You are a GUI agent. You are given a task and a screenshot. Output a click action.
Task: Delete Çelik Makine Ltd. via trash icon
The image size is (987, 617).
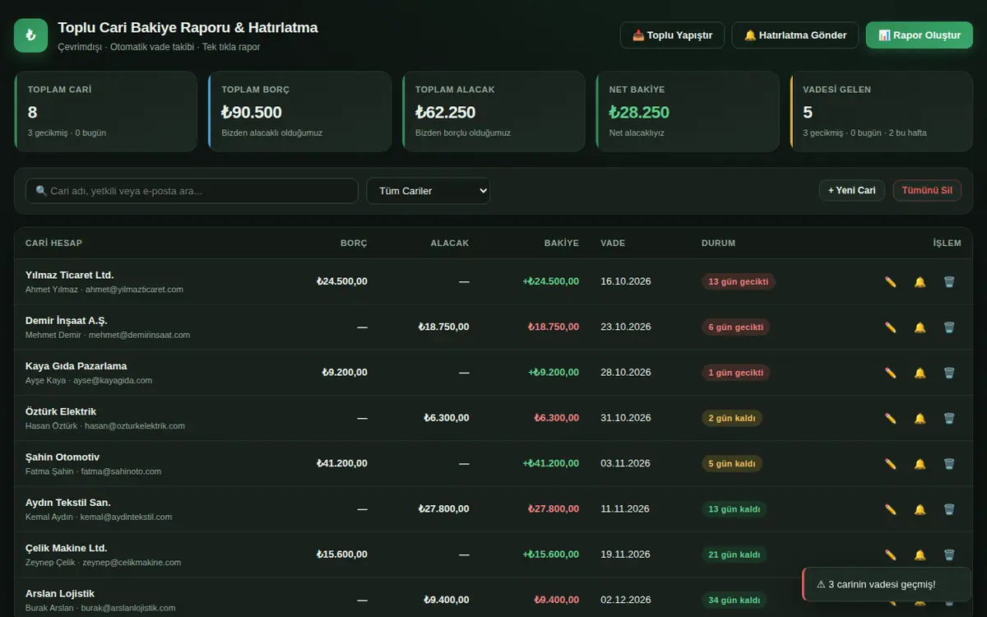949,554
